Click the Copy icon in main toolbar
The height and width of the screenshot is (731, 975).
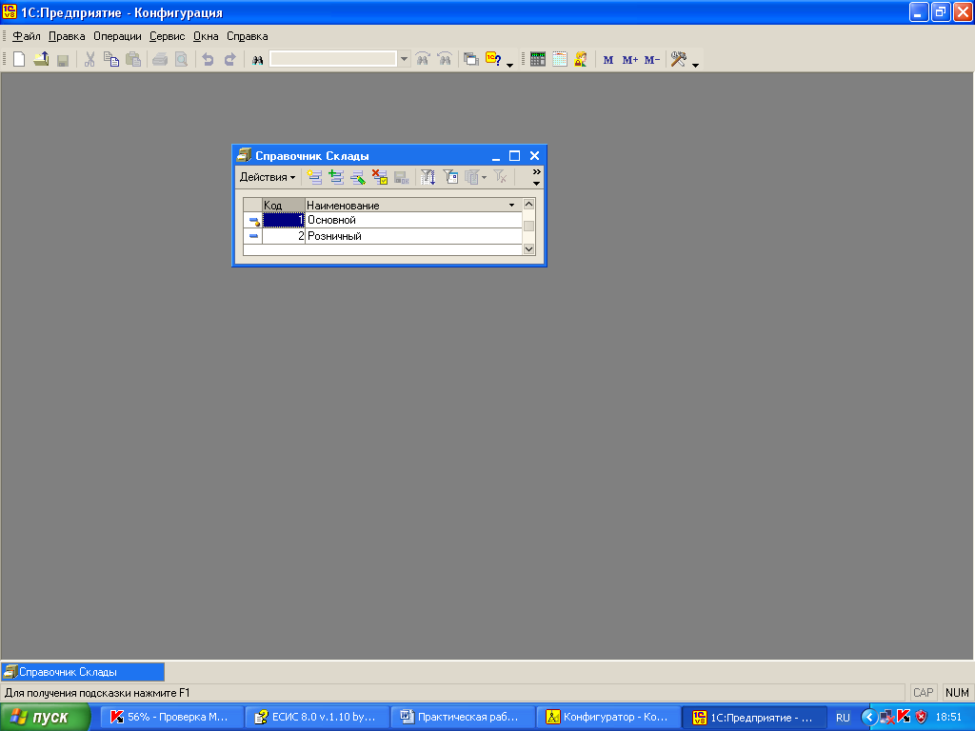click(111, 60)
